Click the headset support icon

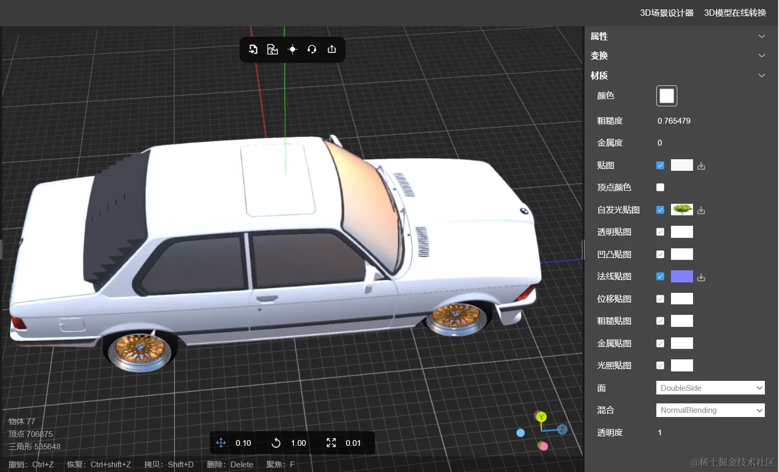[x=312, y=49]
